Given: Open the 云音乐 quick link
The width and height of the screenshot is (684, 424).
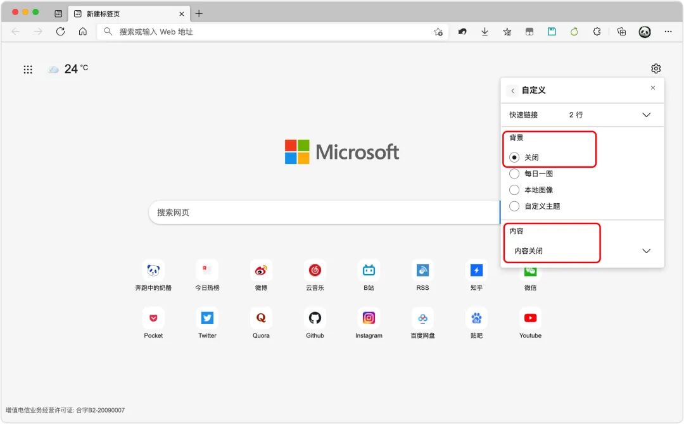Looking at the screenshot, I should tap(315, 275).
